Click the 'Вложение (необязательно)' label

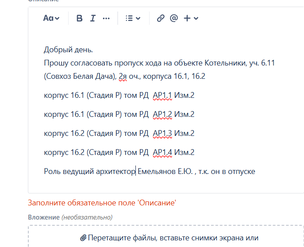(x=70, y=217)
